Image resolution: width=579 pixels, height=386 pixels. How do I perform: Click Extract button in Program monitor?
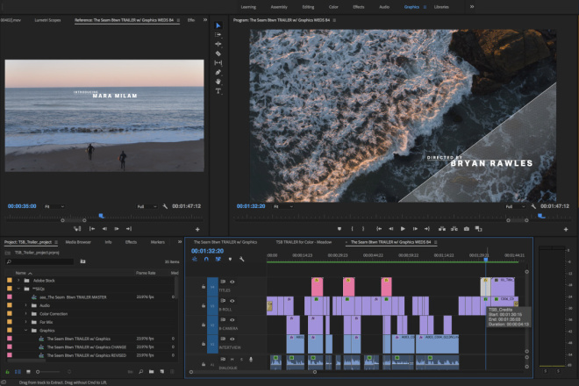454,229
